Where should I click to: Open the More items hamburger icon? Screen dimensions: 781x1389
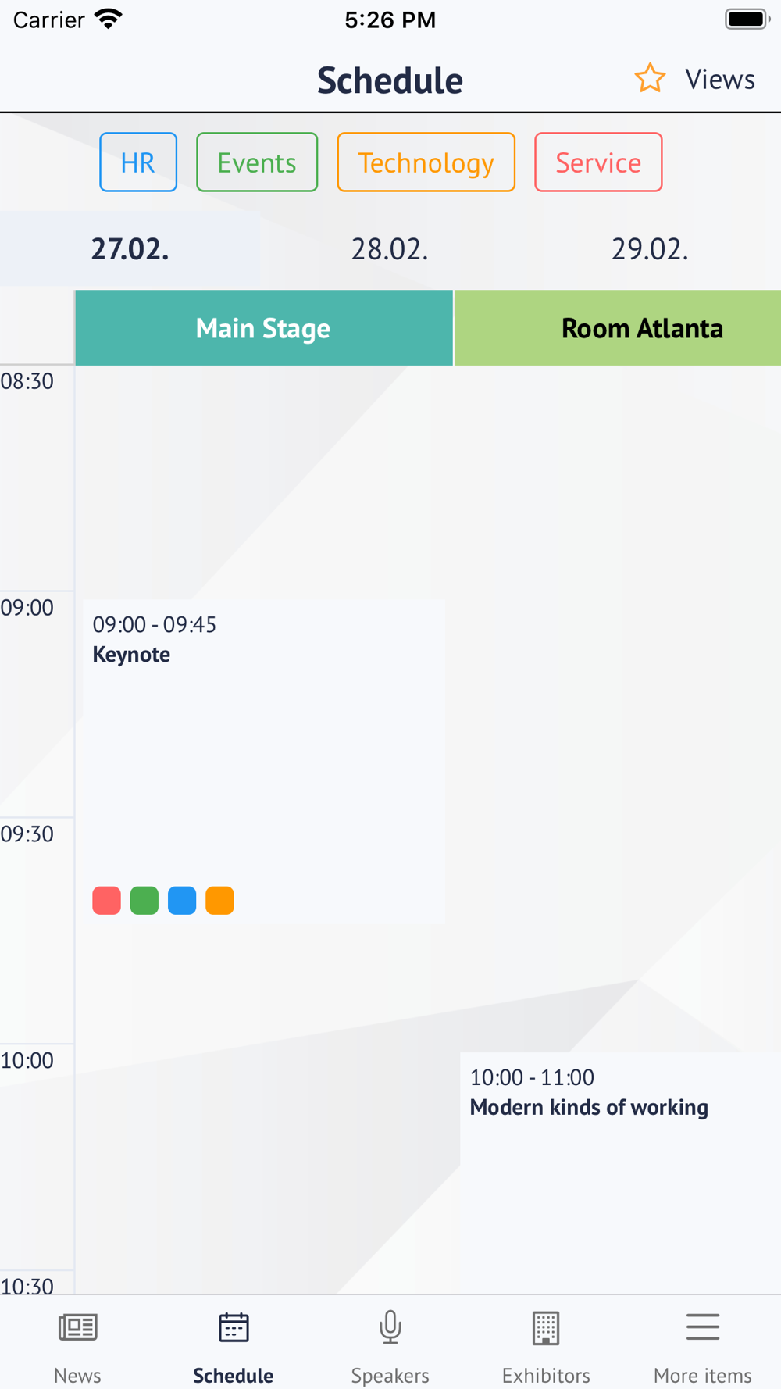[x=703, y=1327]
